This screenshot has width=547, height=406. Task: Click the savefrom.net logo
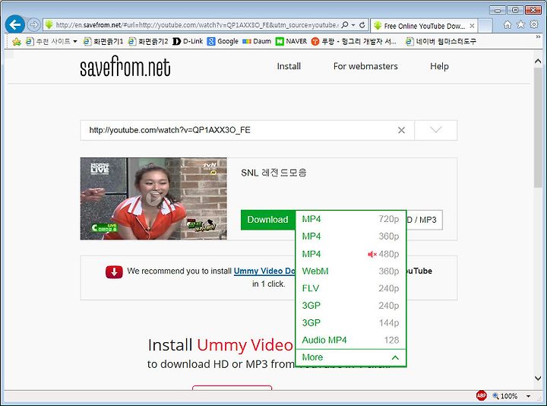125,66
